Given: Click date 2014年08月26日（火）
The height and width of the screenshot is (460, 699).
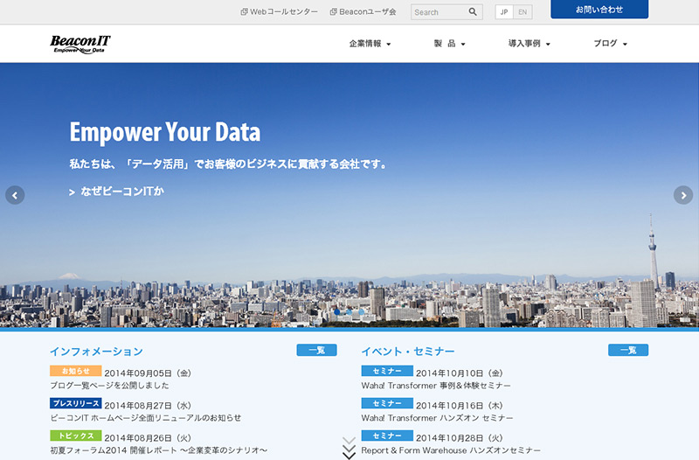Looking at the screenshot, I should coord(148,438).
